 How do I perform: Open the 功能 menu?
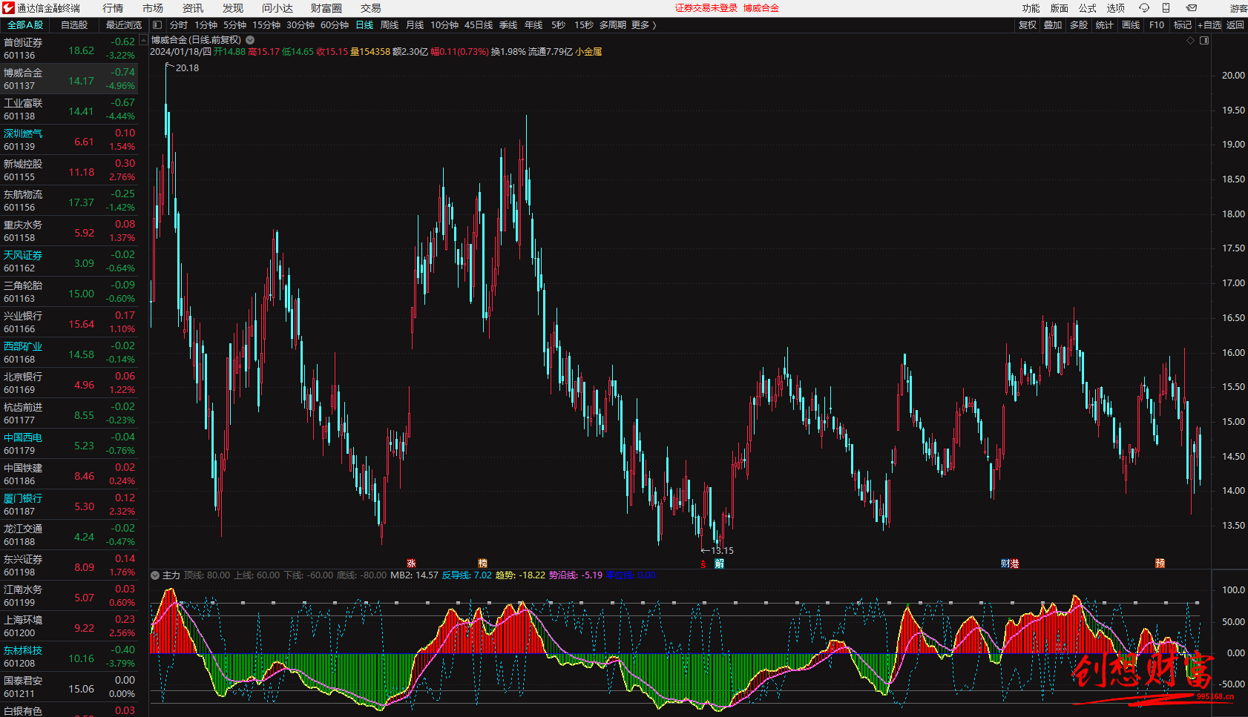[1031, 8]
